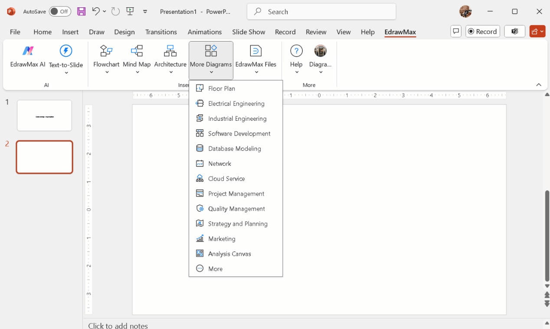Save the presentation with the Save icon
The width and height of the screenshot is (550, 329).
pos(81,12)
